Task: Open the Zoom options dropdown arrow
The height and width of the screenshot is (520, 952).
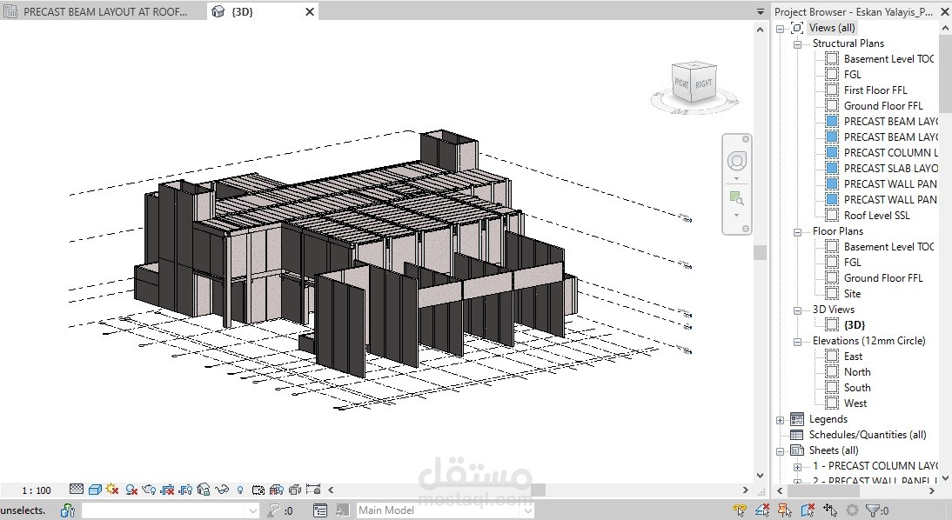Action: click(x=736, y=215)
